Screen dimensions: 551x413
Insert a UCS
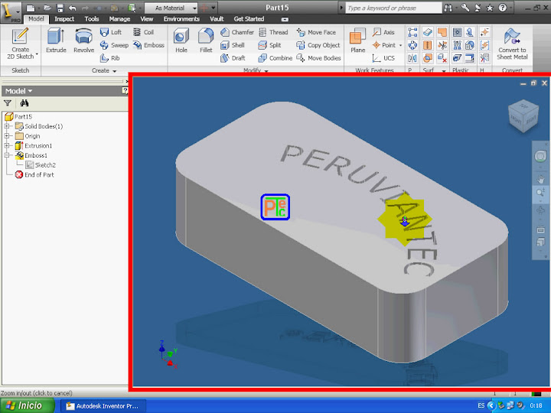383,58
